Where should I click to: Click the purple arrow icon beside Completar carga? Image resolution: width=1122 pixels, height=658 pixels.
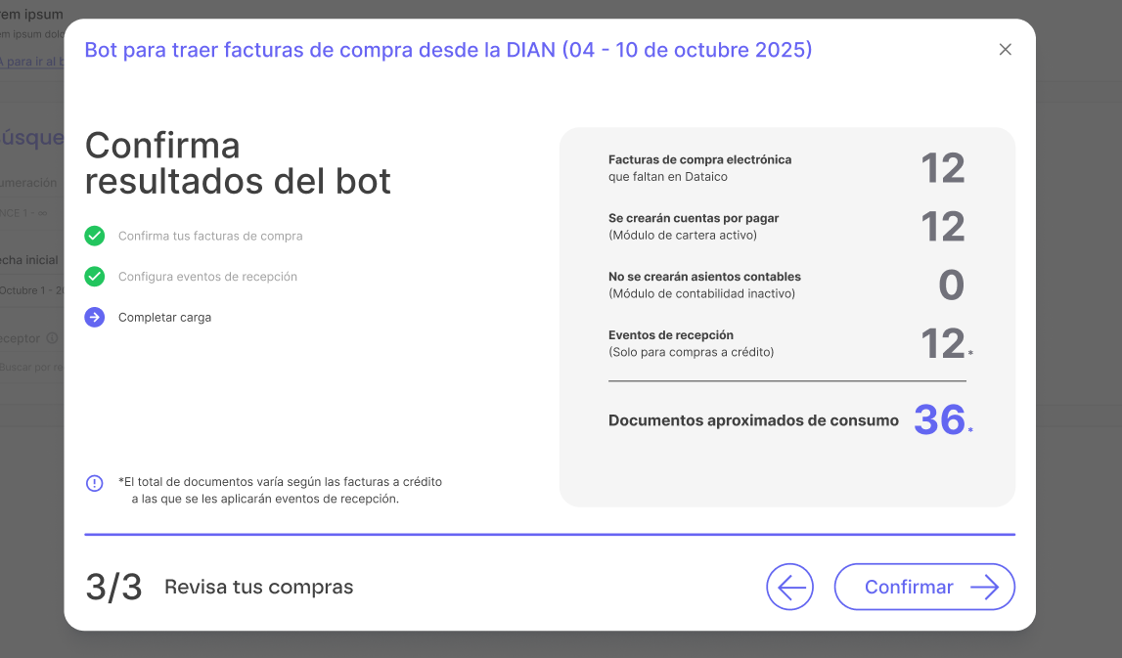pyautogui.click(x=95, y=317)
